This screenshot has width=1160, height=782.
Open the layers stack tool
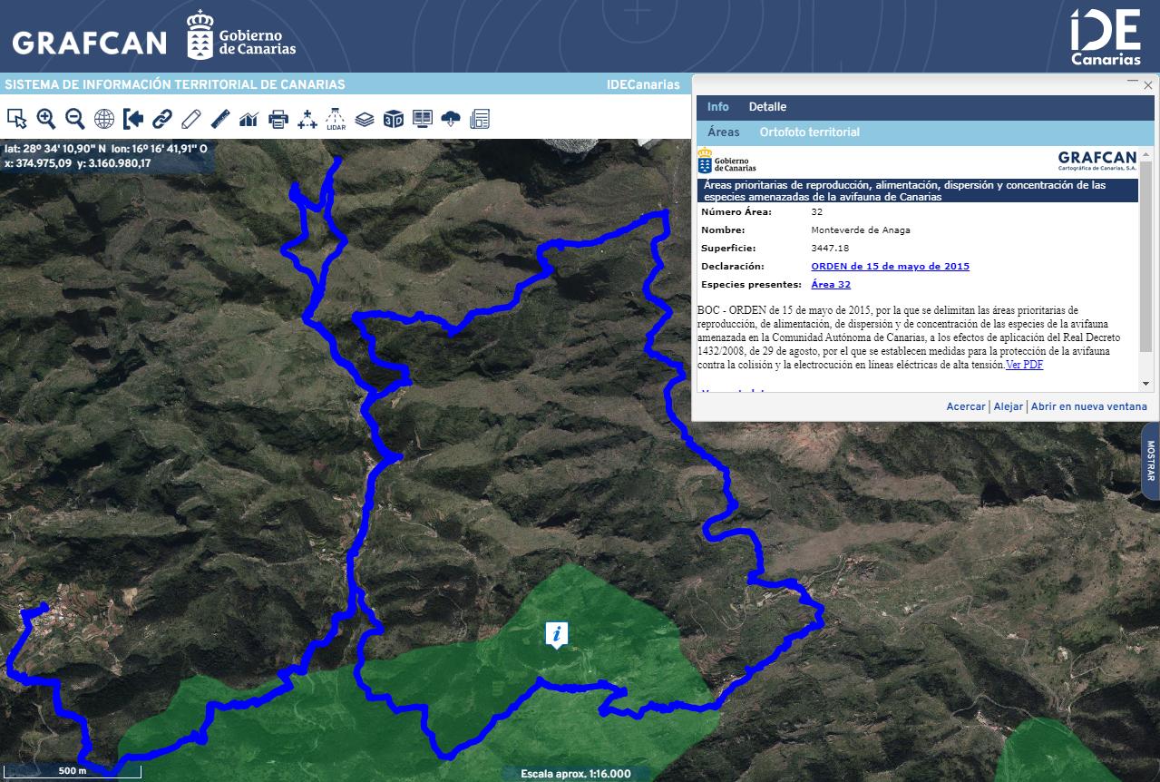click(x=365, y=119)
